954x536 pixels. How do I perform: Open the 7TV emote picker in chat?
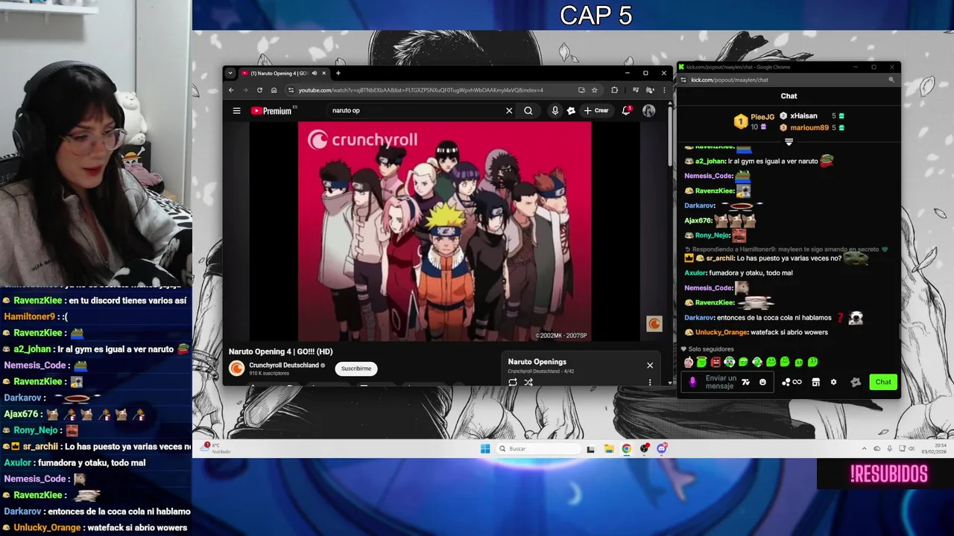[x=745, y=382]
